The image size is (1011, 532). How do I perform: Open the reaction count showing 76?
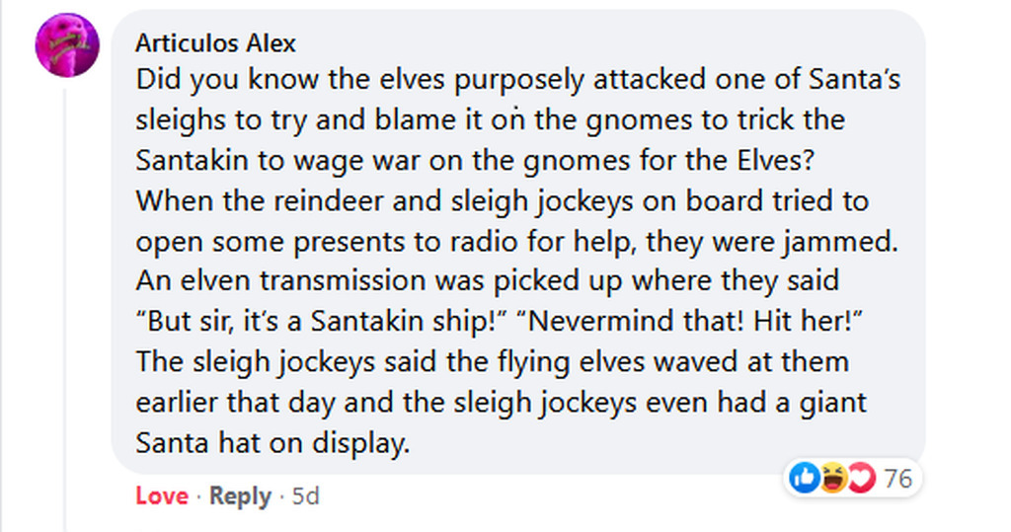coord(897,480)
